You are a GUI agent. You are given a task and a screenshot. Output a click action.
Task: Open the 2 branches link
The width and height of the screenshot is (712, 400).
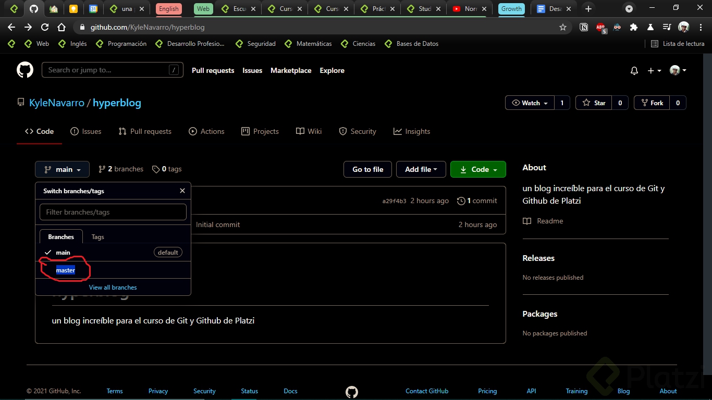(121, 169)
